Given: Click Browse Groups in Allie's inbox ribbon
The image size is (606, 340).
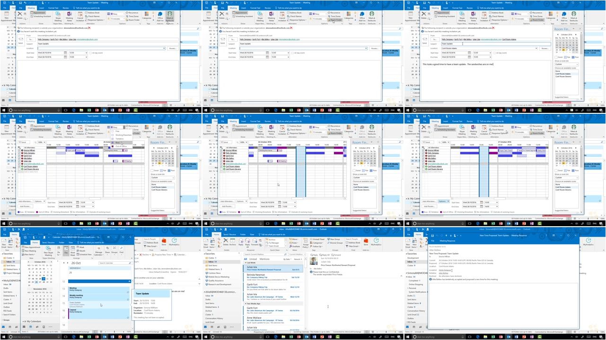Looking at the screenshot, I should 335,243.
